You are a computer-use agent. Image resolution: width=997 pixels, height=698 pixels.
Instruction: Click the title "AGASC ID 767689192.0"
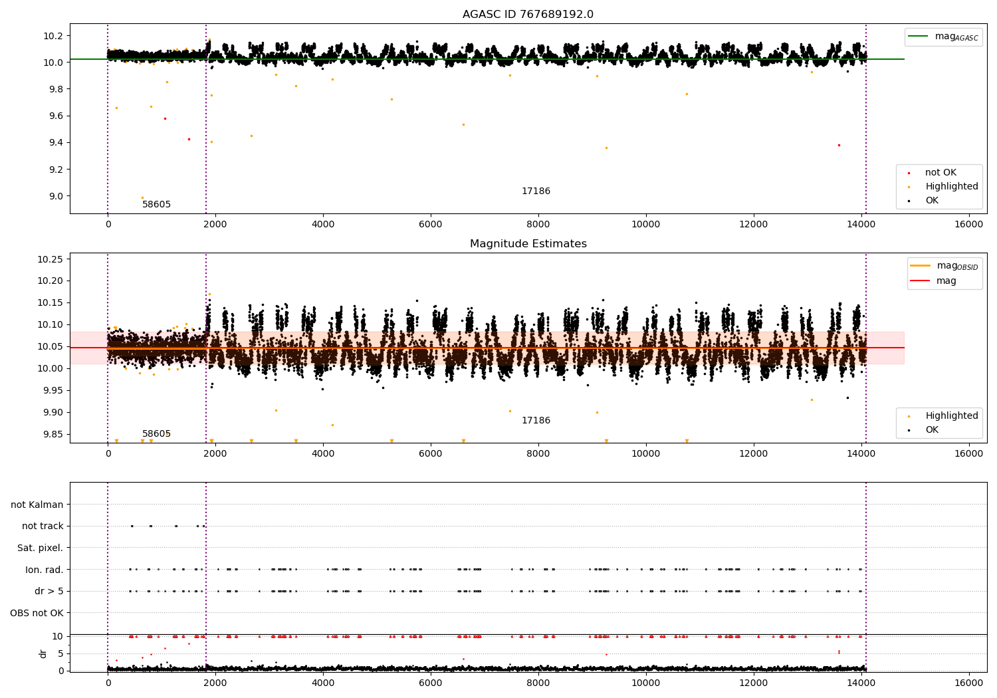click(x=528, y=15)
